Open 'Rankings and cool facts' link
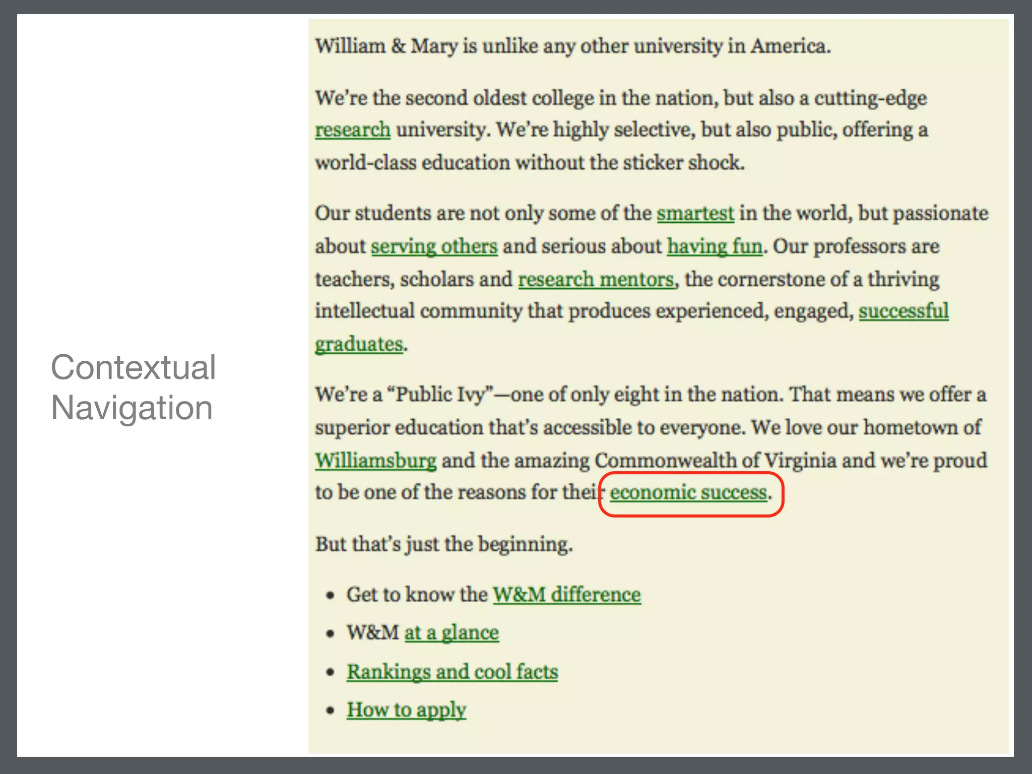Screen dimensions: 1032x774 click(x=453, y=672)
